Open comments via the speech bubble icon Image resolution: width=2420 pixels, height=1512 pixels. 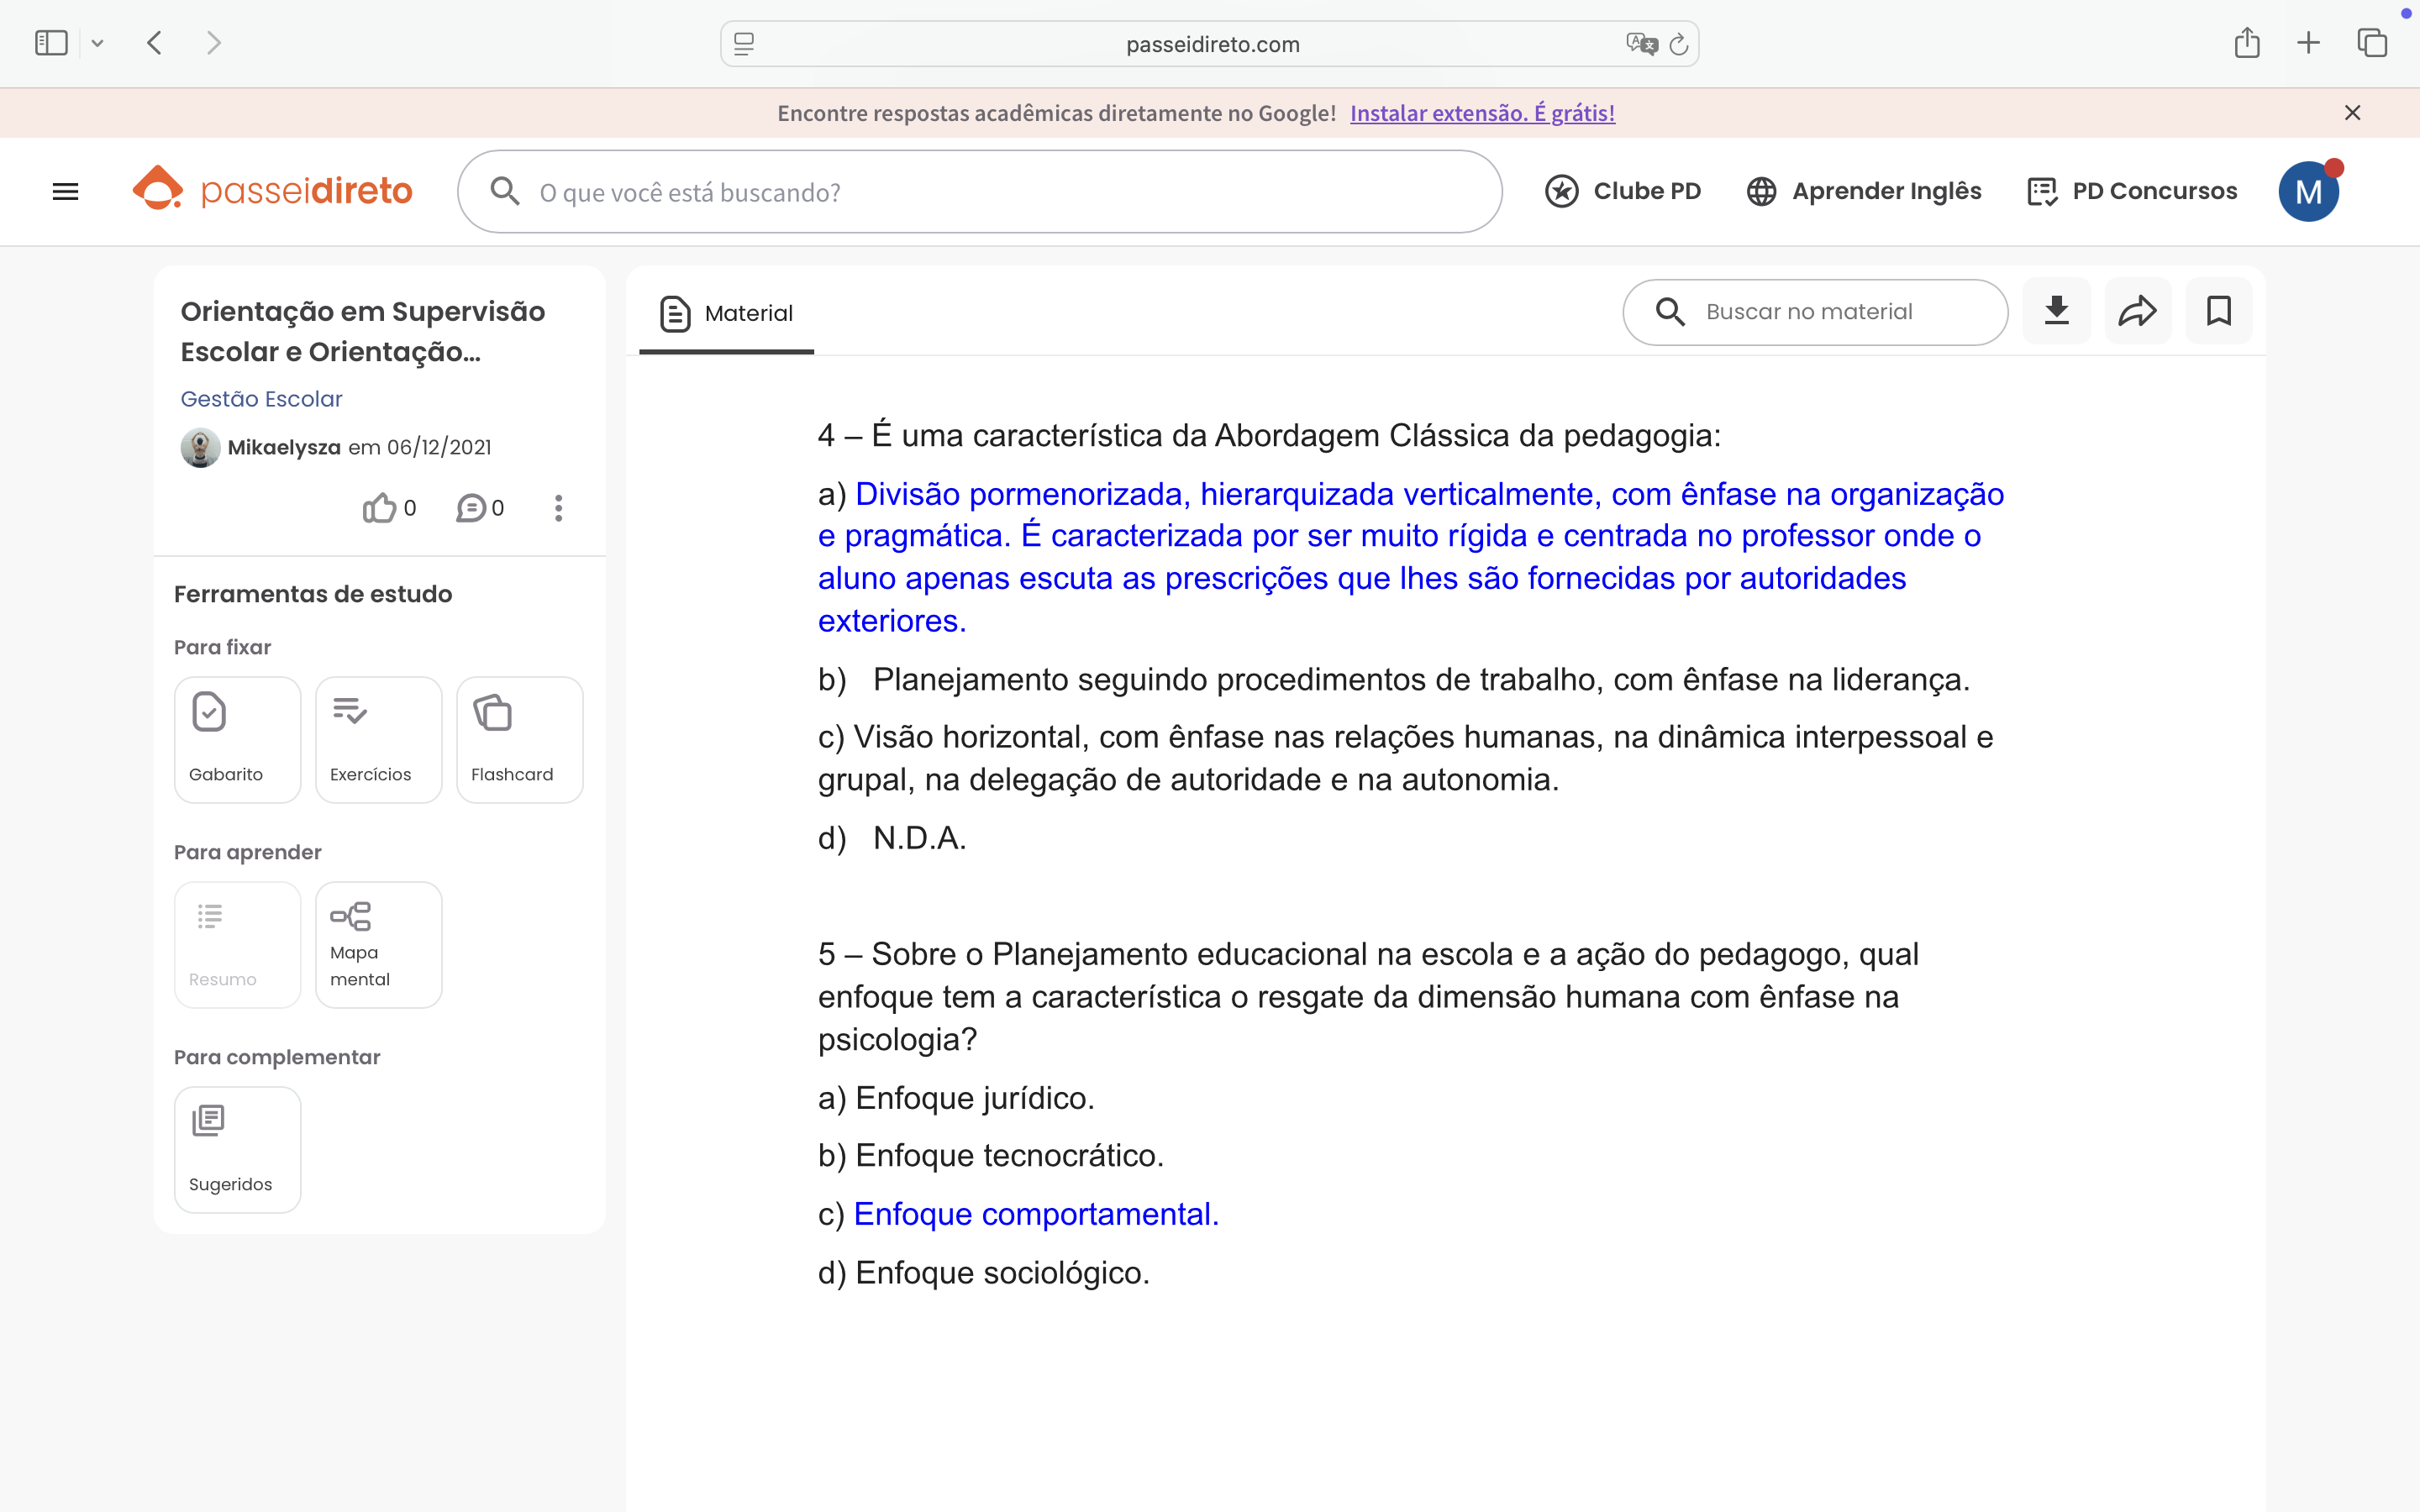point(471,508)
